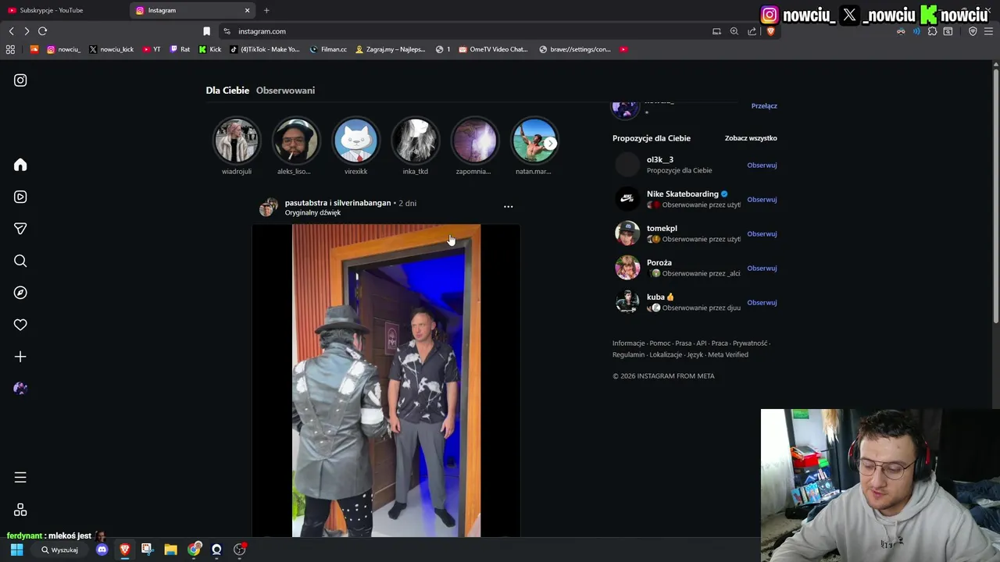This screenshot has width=1000, height=562.
Task: Open Reels icon in Instagram sidebar
Action: click(20, 197)
